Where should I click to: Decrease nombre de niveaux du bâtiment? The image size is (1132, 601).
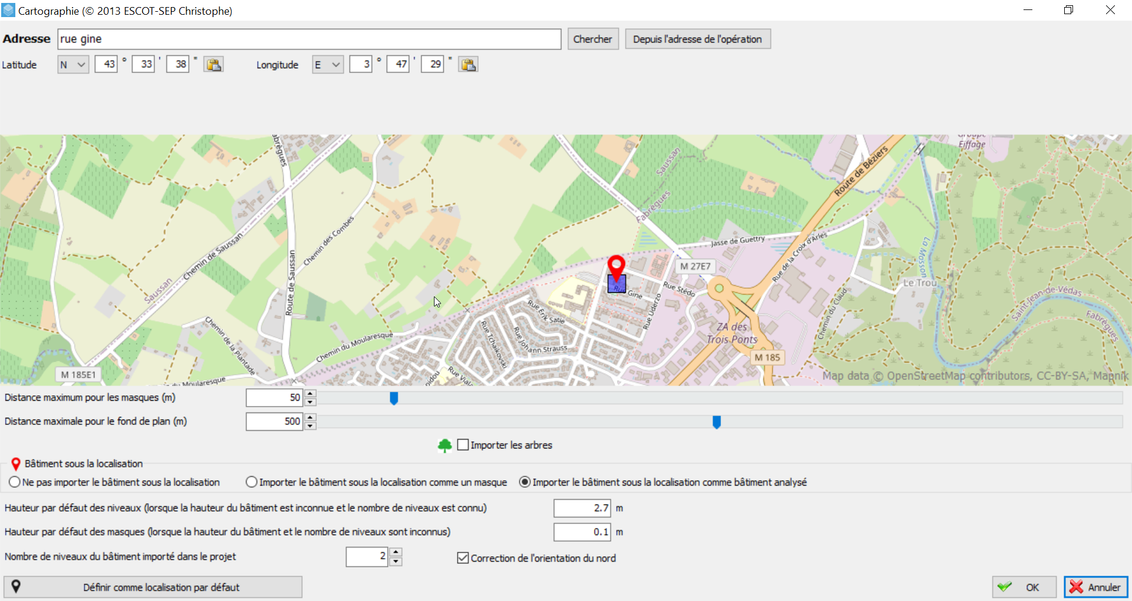tap(396, 562)
